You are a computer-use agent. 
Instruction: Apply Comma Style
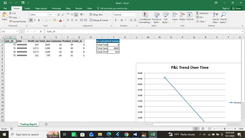pyautogui.click(x=126, y=20)
